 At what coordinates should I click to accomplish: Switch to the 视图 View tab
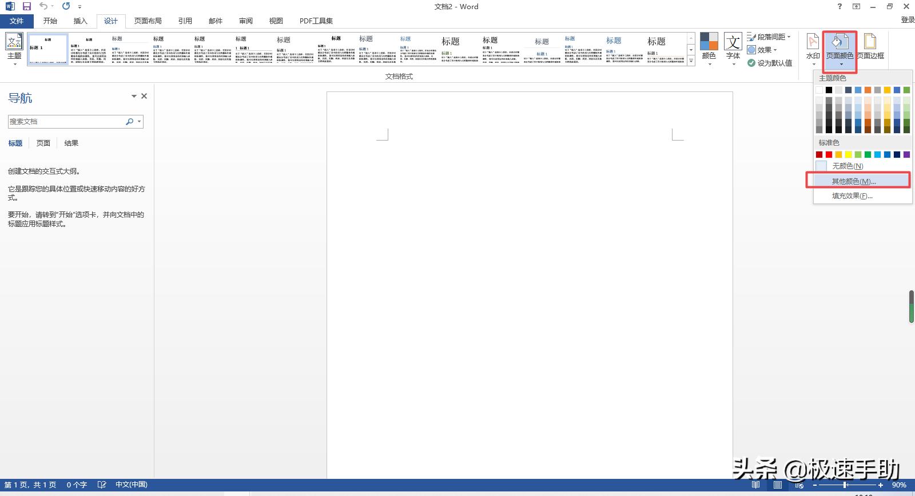point(276,21)
